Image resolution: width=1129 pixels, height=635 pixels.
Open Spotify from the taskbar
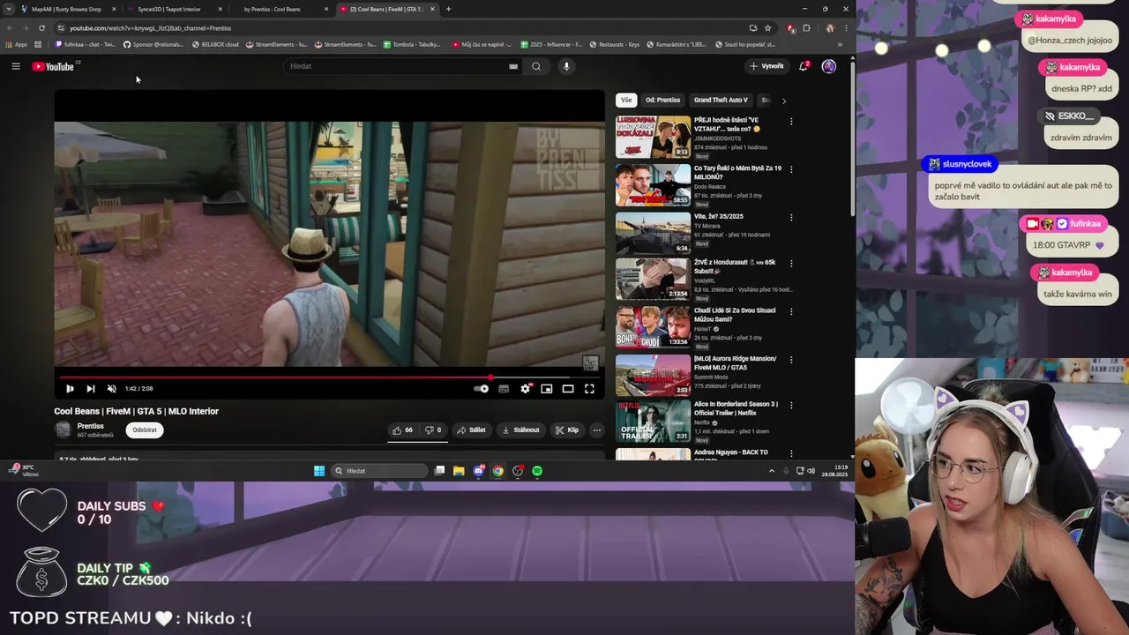pyautogui.click(x=537, y=471)
